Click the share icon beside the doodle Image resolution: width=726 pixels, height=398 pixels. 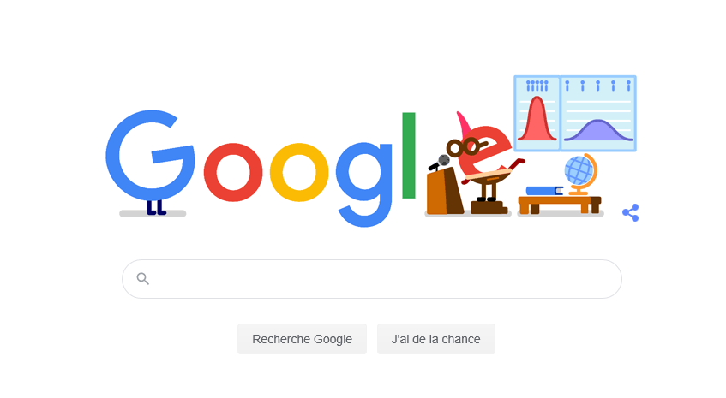630,212
